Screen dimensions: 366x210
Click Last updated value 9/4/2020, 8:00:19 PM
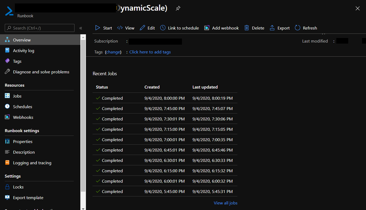[213, 98]
